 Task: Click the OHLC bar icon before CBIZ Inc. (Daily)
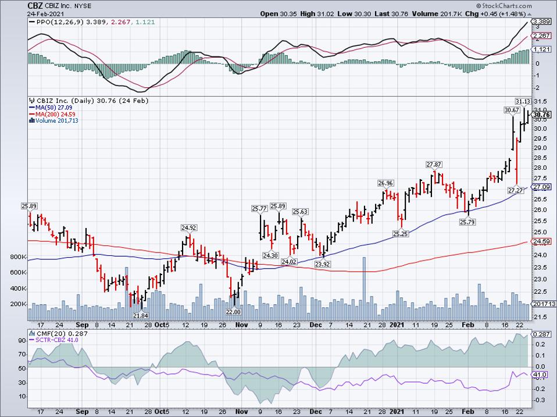pyautogui.click(x=32, y=101)
